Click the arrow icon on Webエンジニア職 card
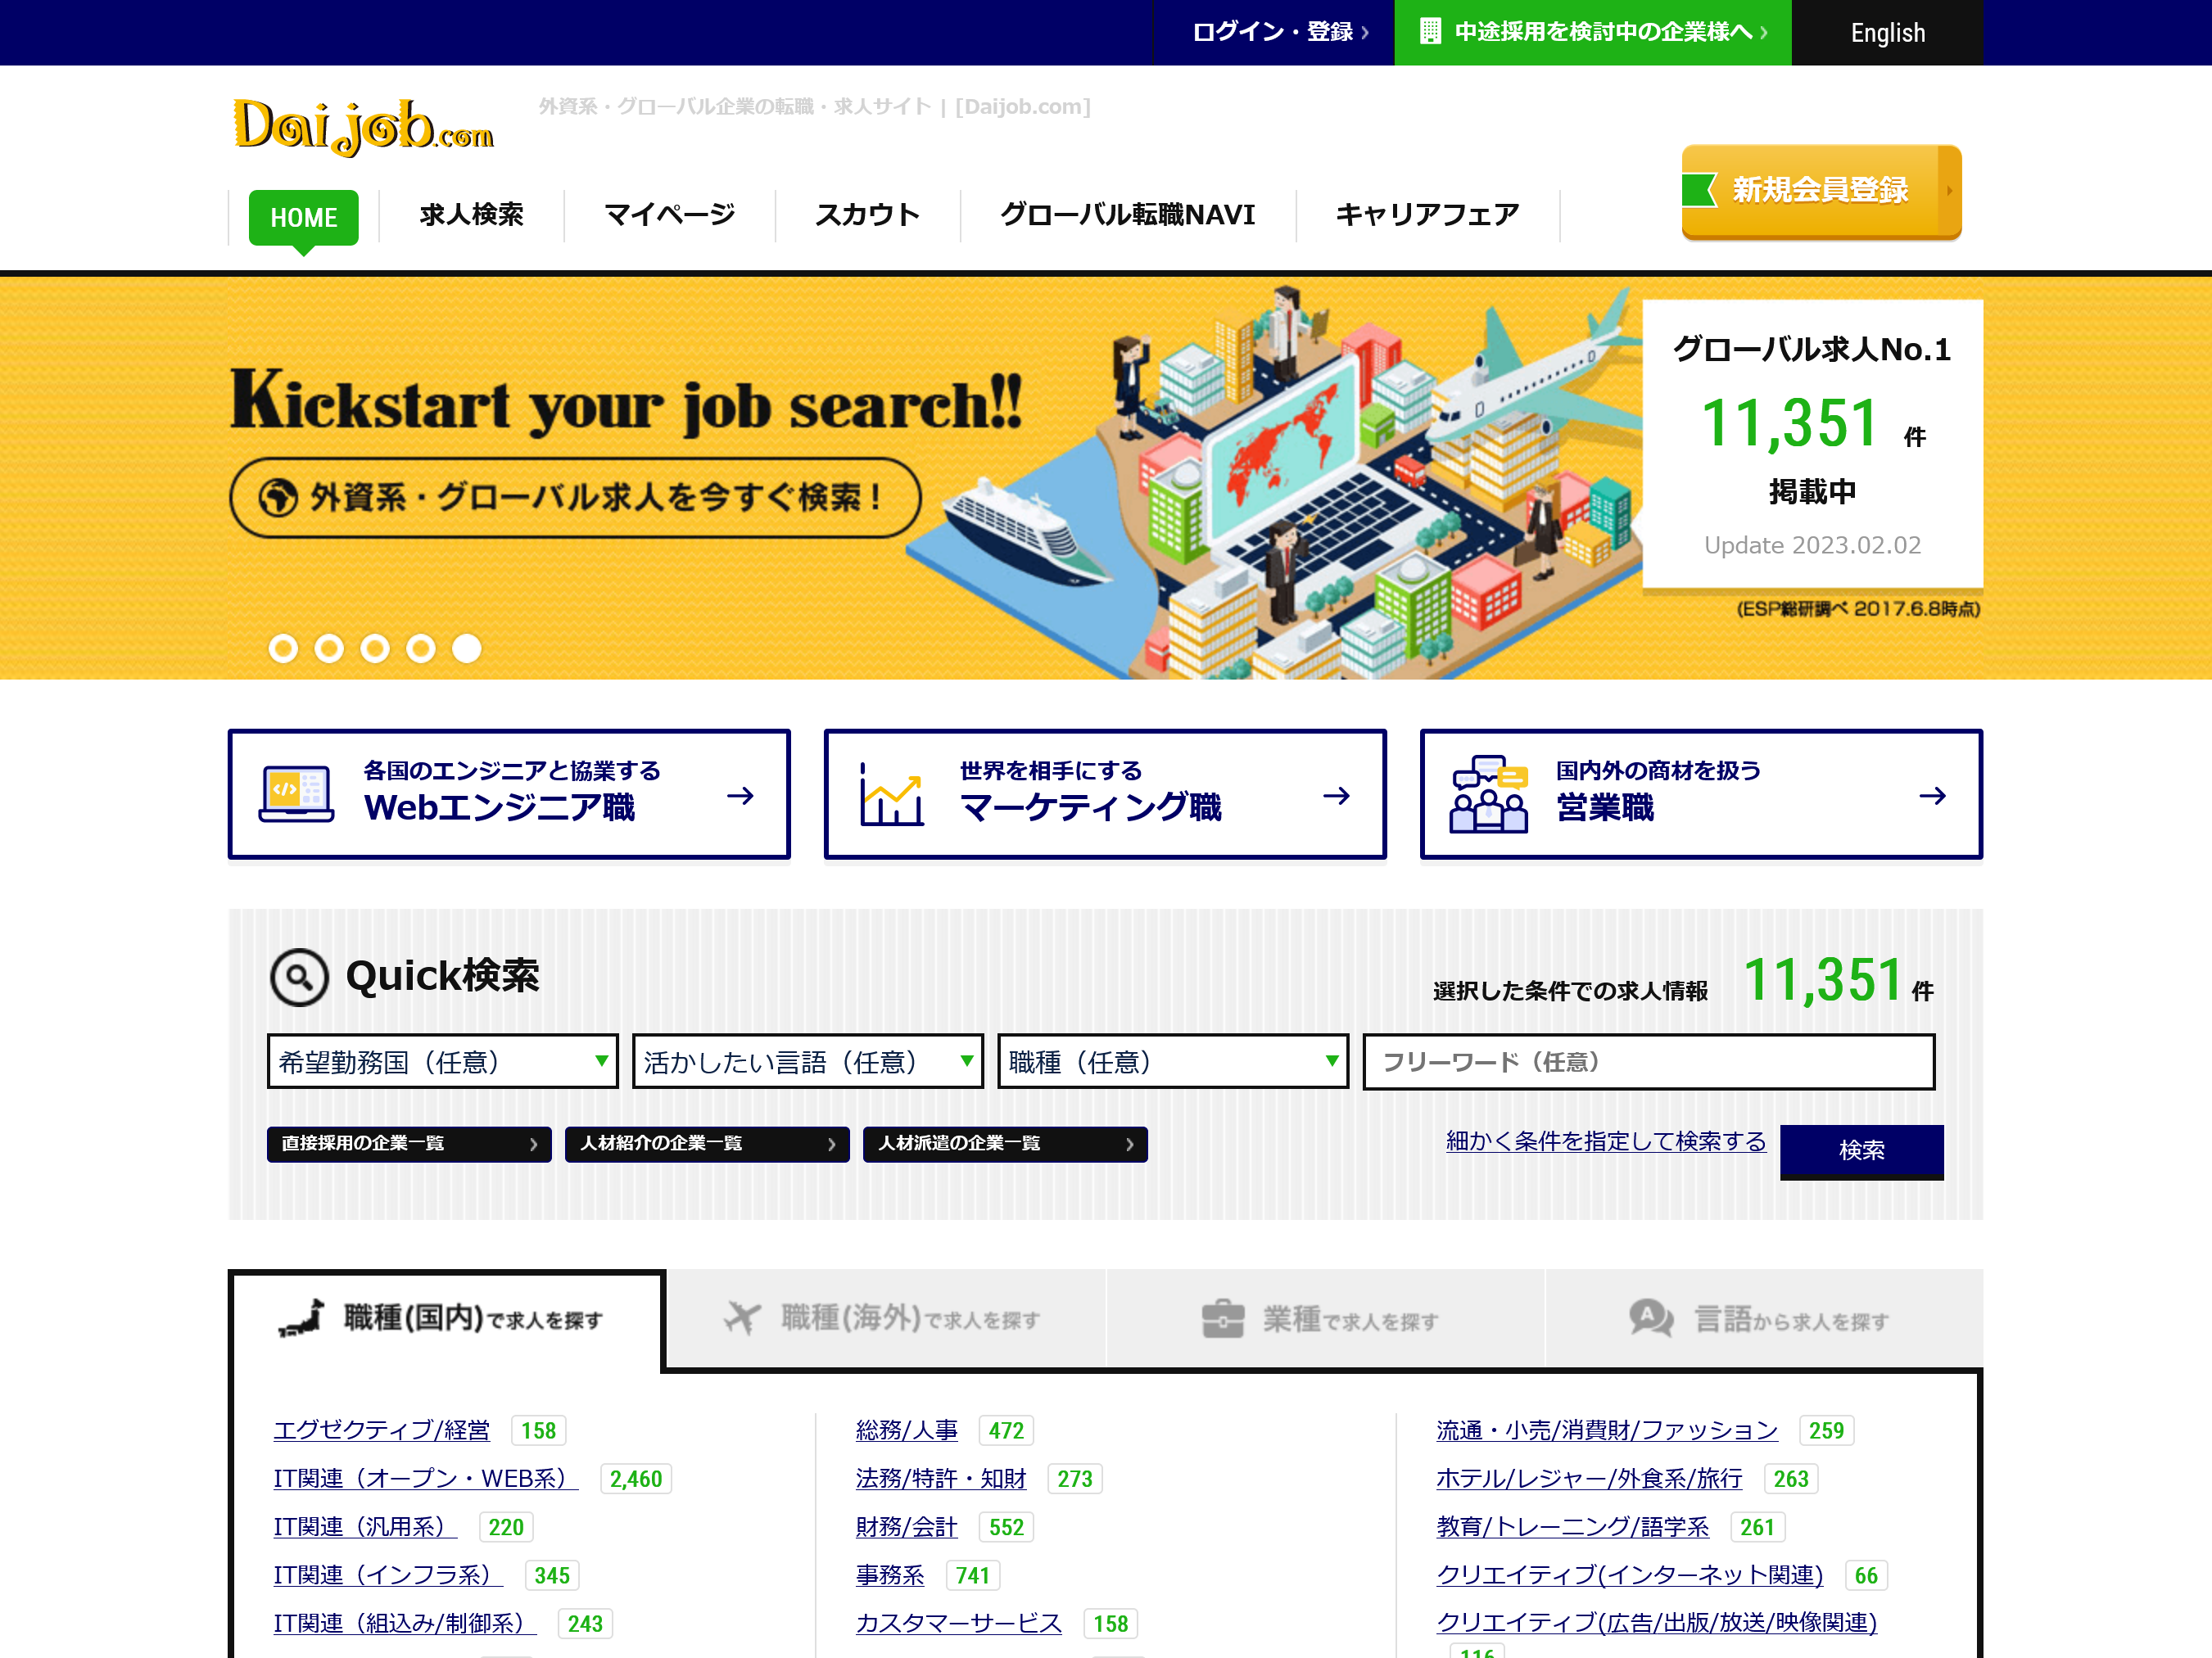Image resolution: width=2212 pixels, height=1658 pixels. (744, 796)
